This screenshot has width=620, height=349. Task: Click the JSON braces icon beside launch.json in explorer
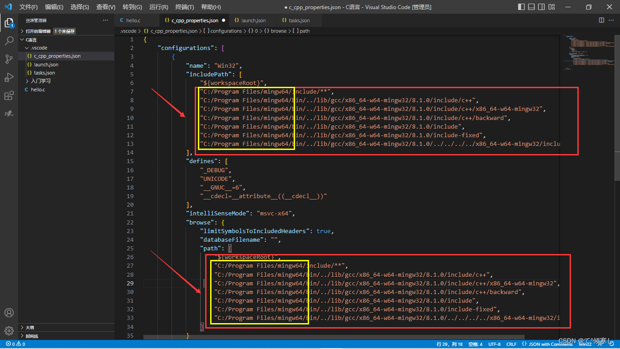(x=30, y=65)
